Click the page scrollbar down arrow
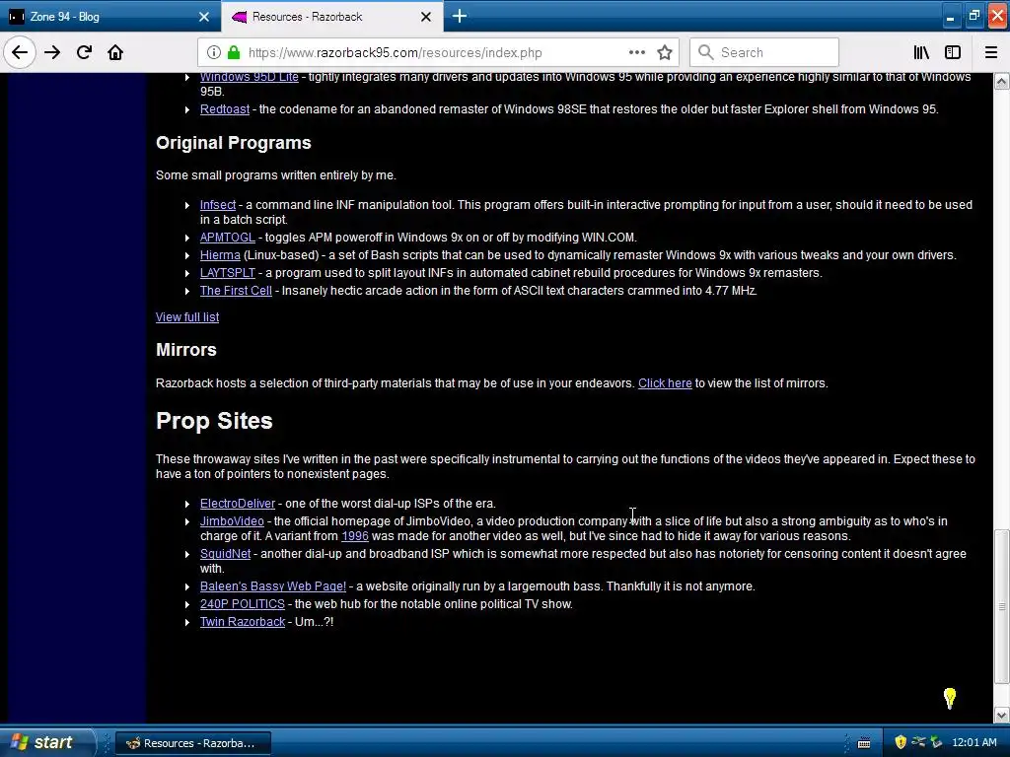This screenshot has width=1010, height=757. click(1002, 716)
